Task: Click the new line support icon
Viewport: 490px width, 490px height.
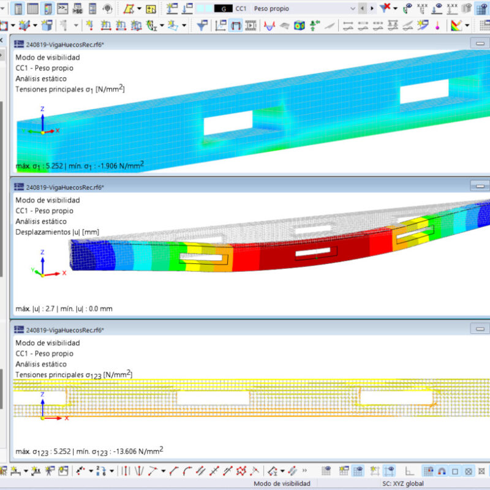Action: (x=106, y=25)
